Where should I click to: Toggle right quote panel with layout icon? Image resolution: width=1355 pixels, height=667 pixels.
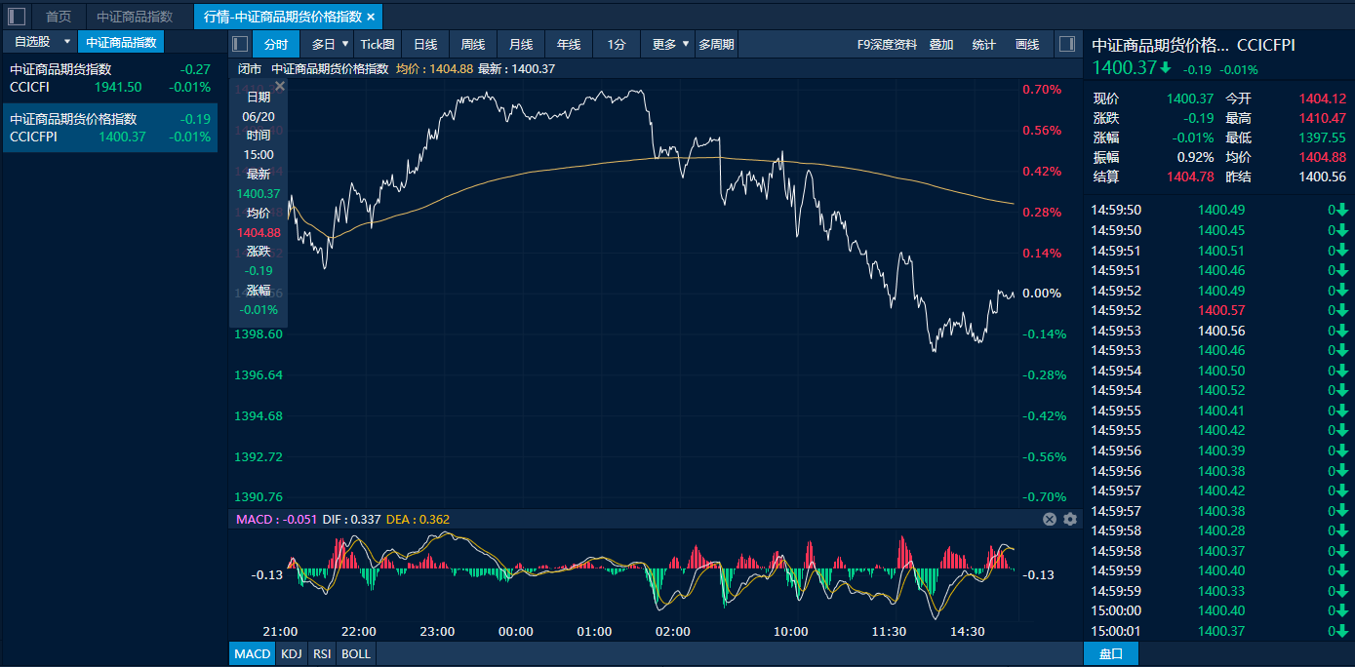pyautogui.click(x=1066, y=44)
